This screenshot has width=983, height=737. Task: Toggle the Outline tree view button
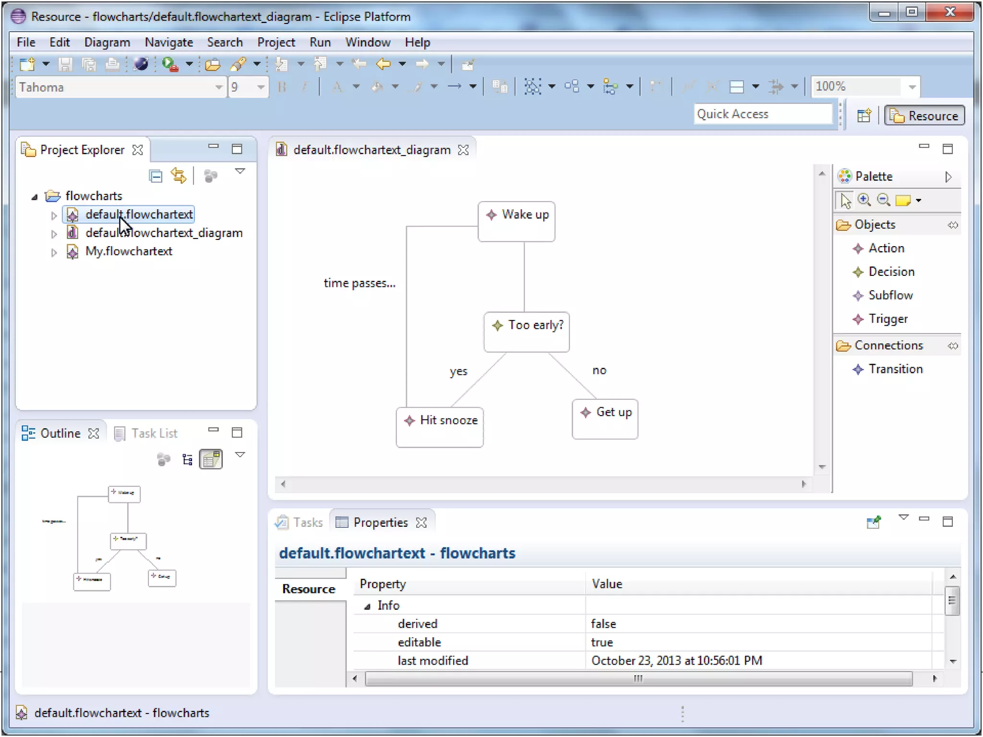(188, 459)
